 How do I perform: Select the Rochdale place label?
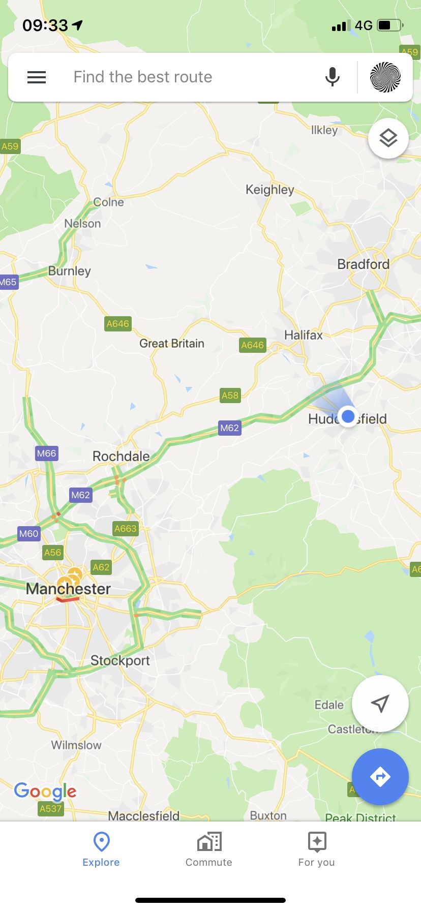pyautogui.click(x=121, y=456)
